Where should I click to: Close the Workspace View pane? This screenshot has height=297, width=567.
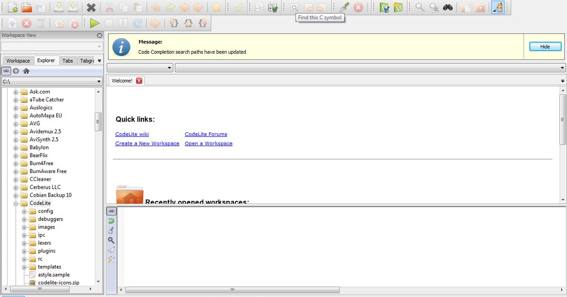100,35
